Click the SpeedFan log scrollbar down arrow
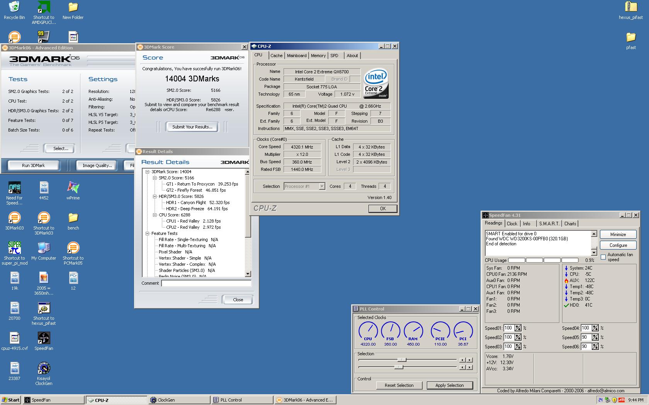 [x=594, y=253]
